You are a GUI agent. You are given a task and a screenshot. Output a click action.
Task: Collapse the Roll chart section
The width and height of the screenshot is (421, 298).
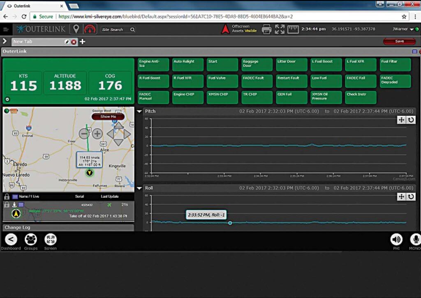point(139,188)
